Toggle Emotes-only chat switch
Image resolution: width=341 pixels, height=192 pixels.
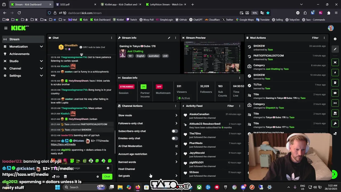point(174,138)
